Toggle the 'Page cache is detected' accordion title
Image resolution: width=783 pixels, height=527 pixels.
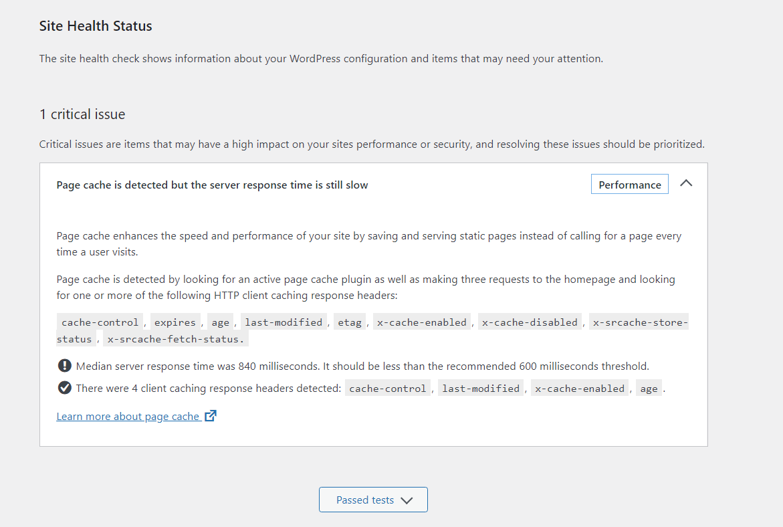pyautogui.click(x=212, y=185)
